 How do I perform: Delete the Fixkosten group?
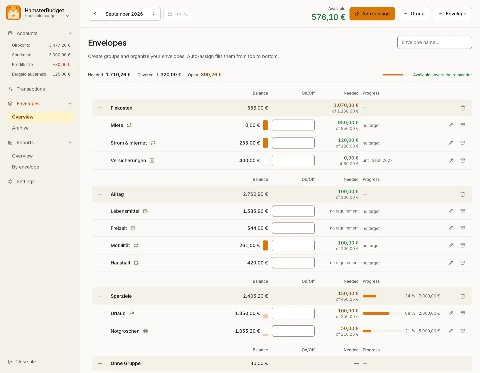(x=463, y=108)
